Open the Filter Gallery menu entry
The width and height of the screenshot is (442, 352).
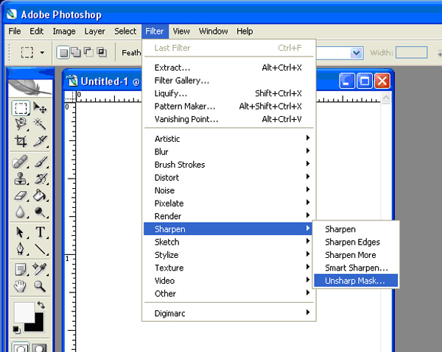click(182, 80)
